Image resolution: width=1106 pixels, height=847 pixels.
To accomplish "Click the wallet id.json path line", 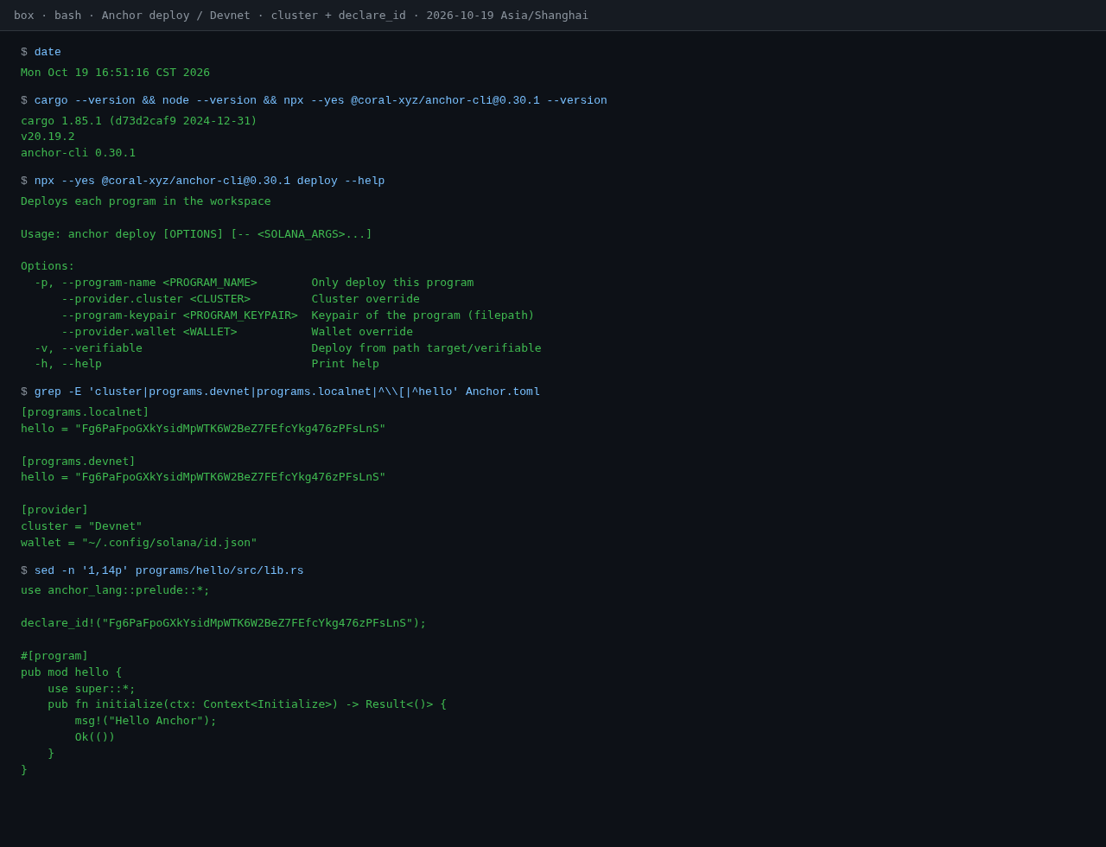I will point(139,543).
